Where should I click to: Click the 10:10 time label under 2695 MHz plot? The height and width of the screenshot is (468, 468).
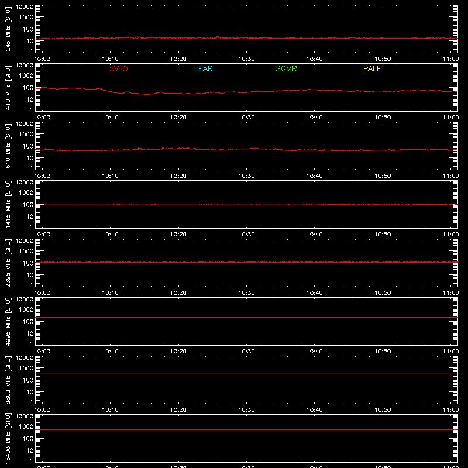click(111, 293)
